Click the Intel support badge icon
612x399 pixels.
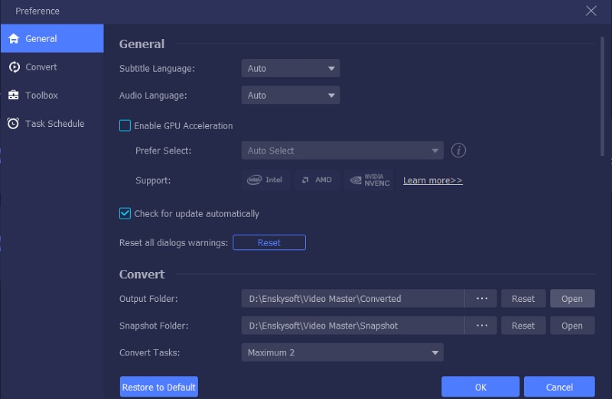(x=265, y=180)
